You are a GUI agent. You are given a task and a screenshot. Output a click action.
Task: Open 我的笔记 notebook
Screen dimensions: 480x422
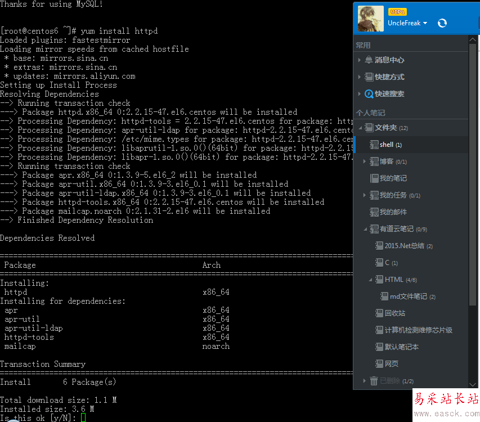pos(393,178)
